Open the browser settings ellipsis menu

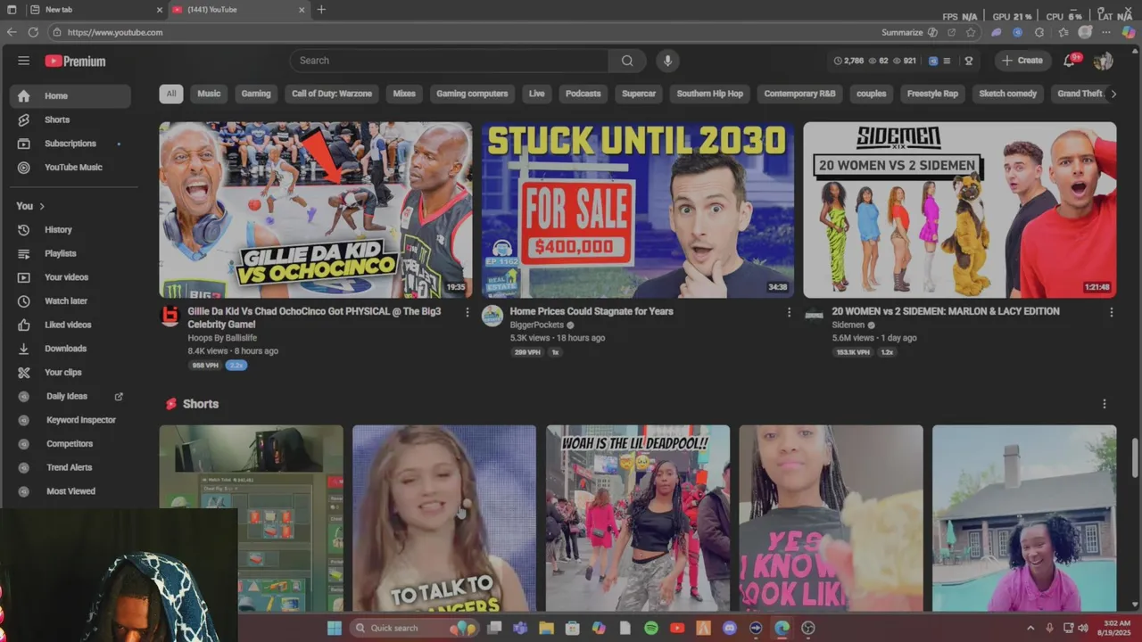(1107, 32)
